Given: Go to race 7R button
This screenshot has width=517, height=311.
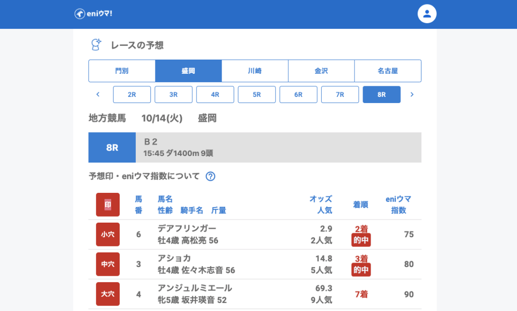Looking at the screenshot, I should (x=340, y=94).
